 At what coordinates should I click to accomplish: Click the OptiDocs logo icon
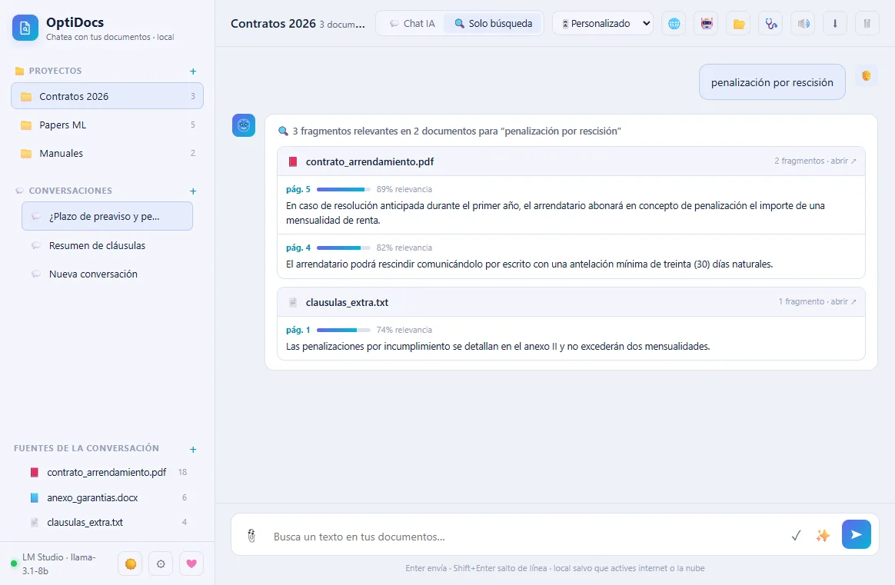pos(25,28)
